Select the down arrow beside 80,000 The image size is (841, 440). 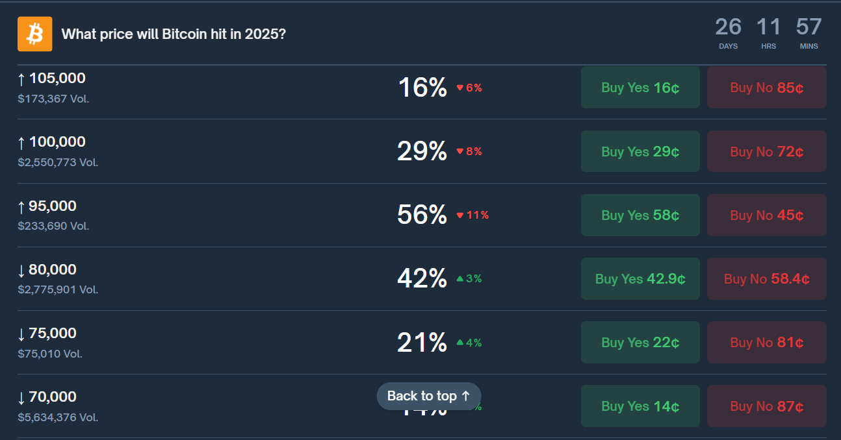point(21,269)
